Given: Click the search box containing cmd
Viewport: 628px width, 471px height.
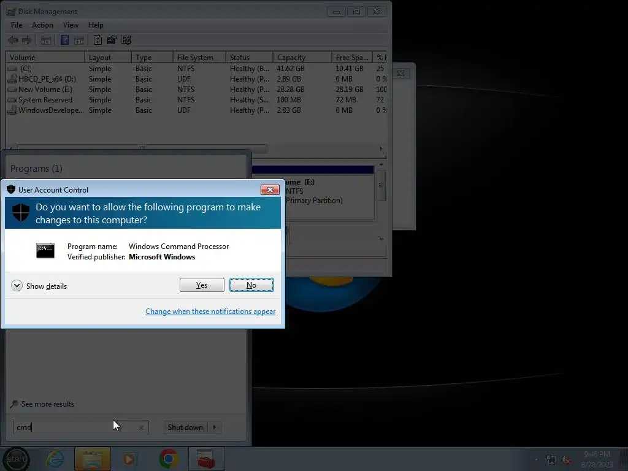Looking at the screenshot, I should click(80, 427).
